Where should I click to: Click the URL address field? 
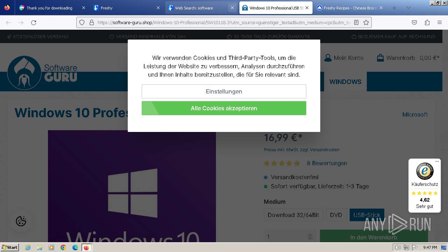click(x=224, y=22)
